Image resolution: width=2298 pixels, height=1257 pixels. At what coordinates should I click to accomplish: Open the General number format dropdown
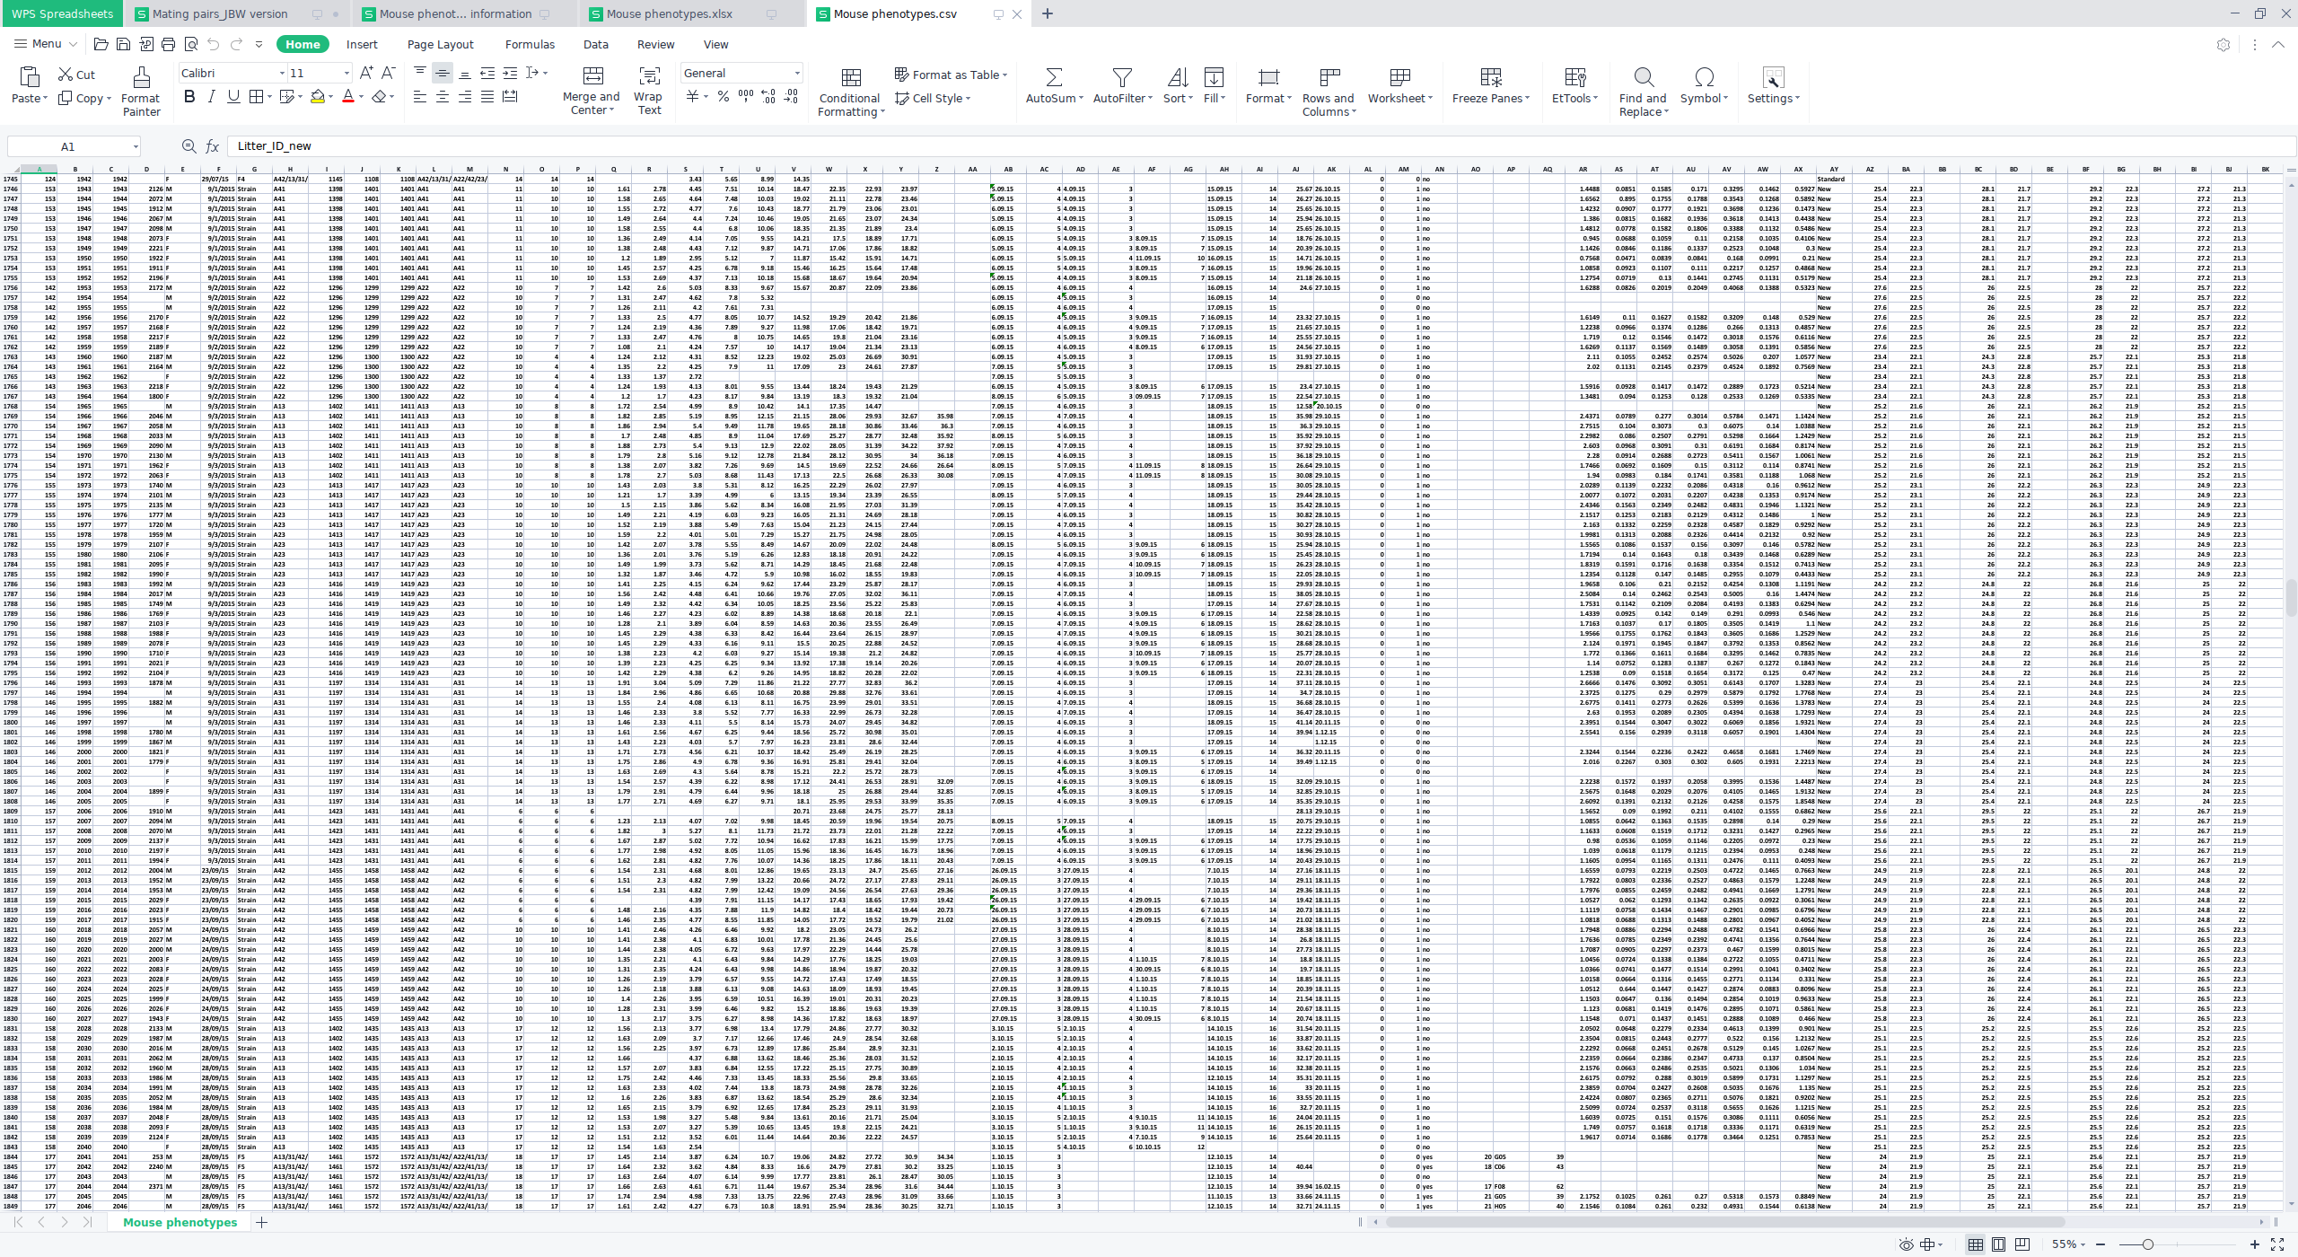tap(796, 74)
